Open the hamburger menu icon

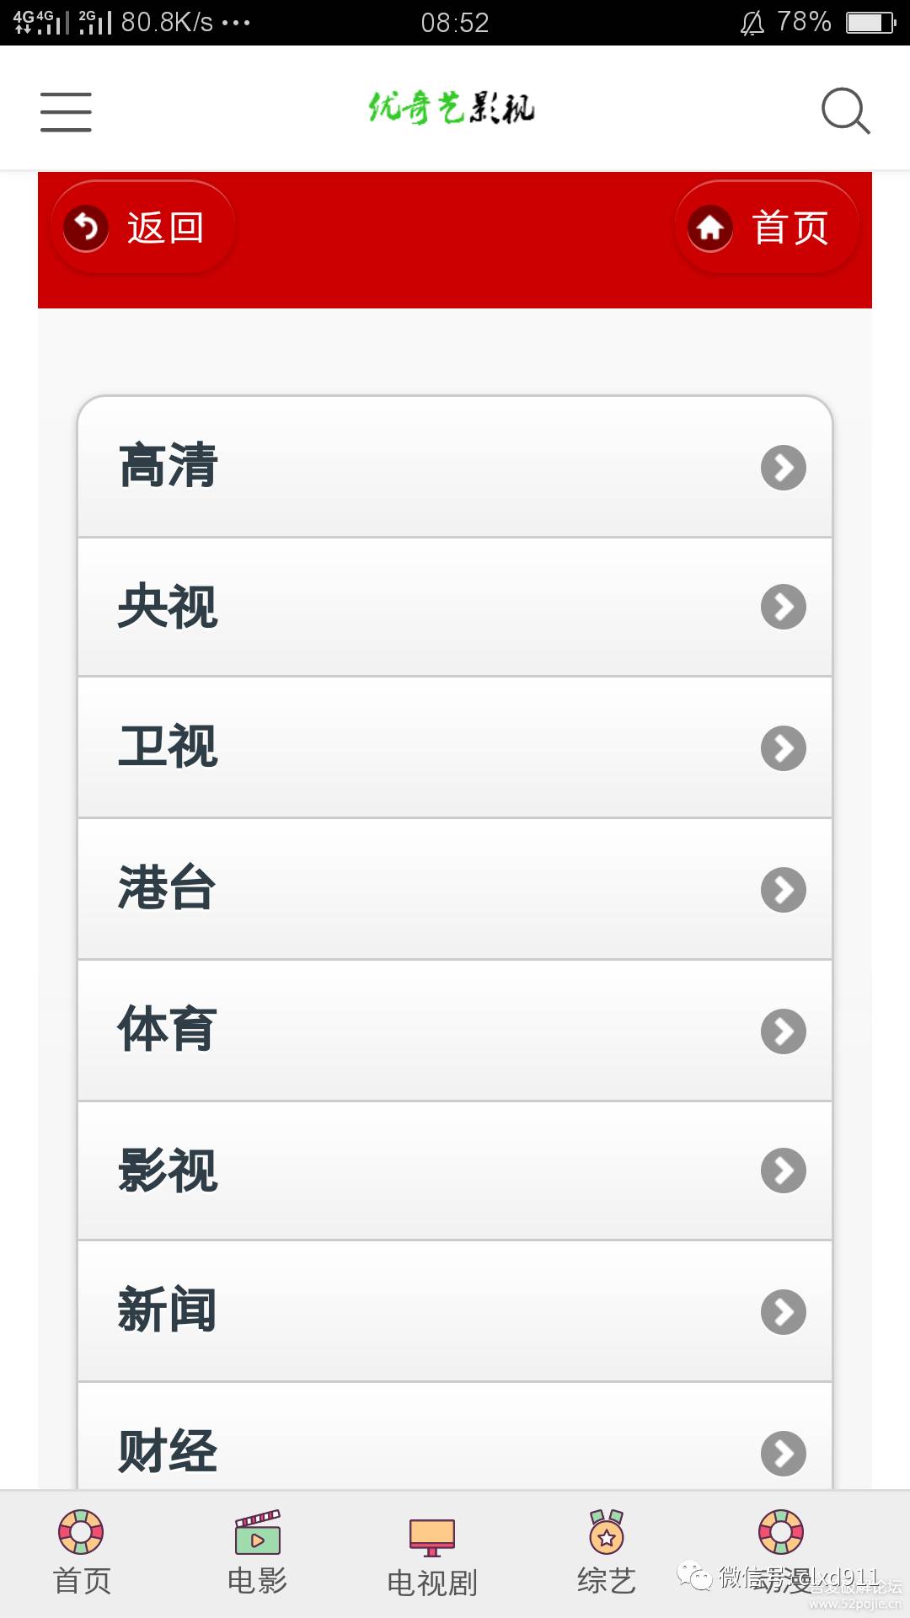pyautogui.click(x=66, y=112)
